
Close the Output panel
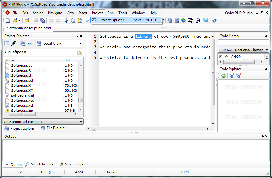(266, 136)
